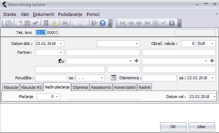
Task: Open the Pomoć menu
Action: (x=93, y=15)
